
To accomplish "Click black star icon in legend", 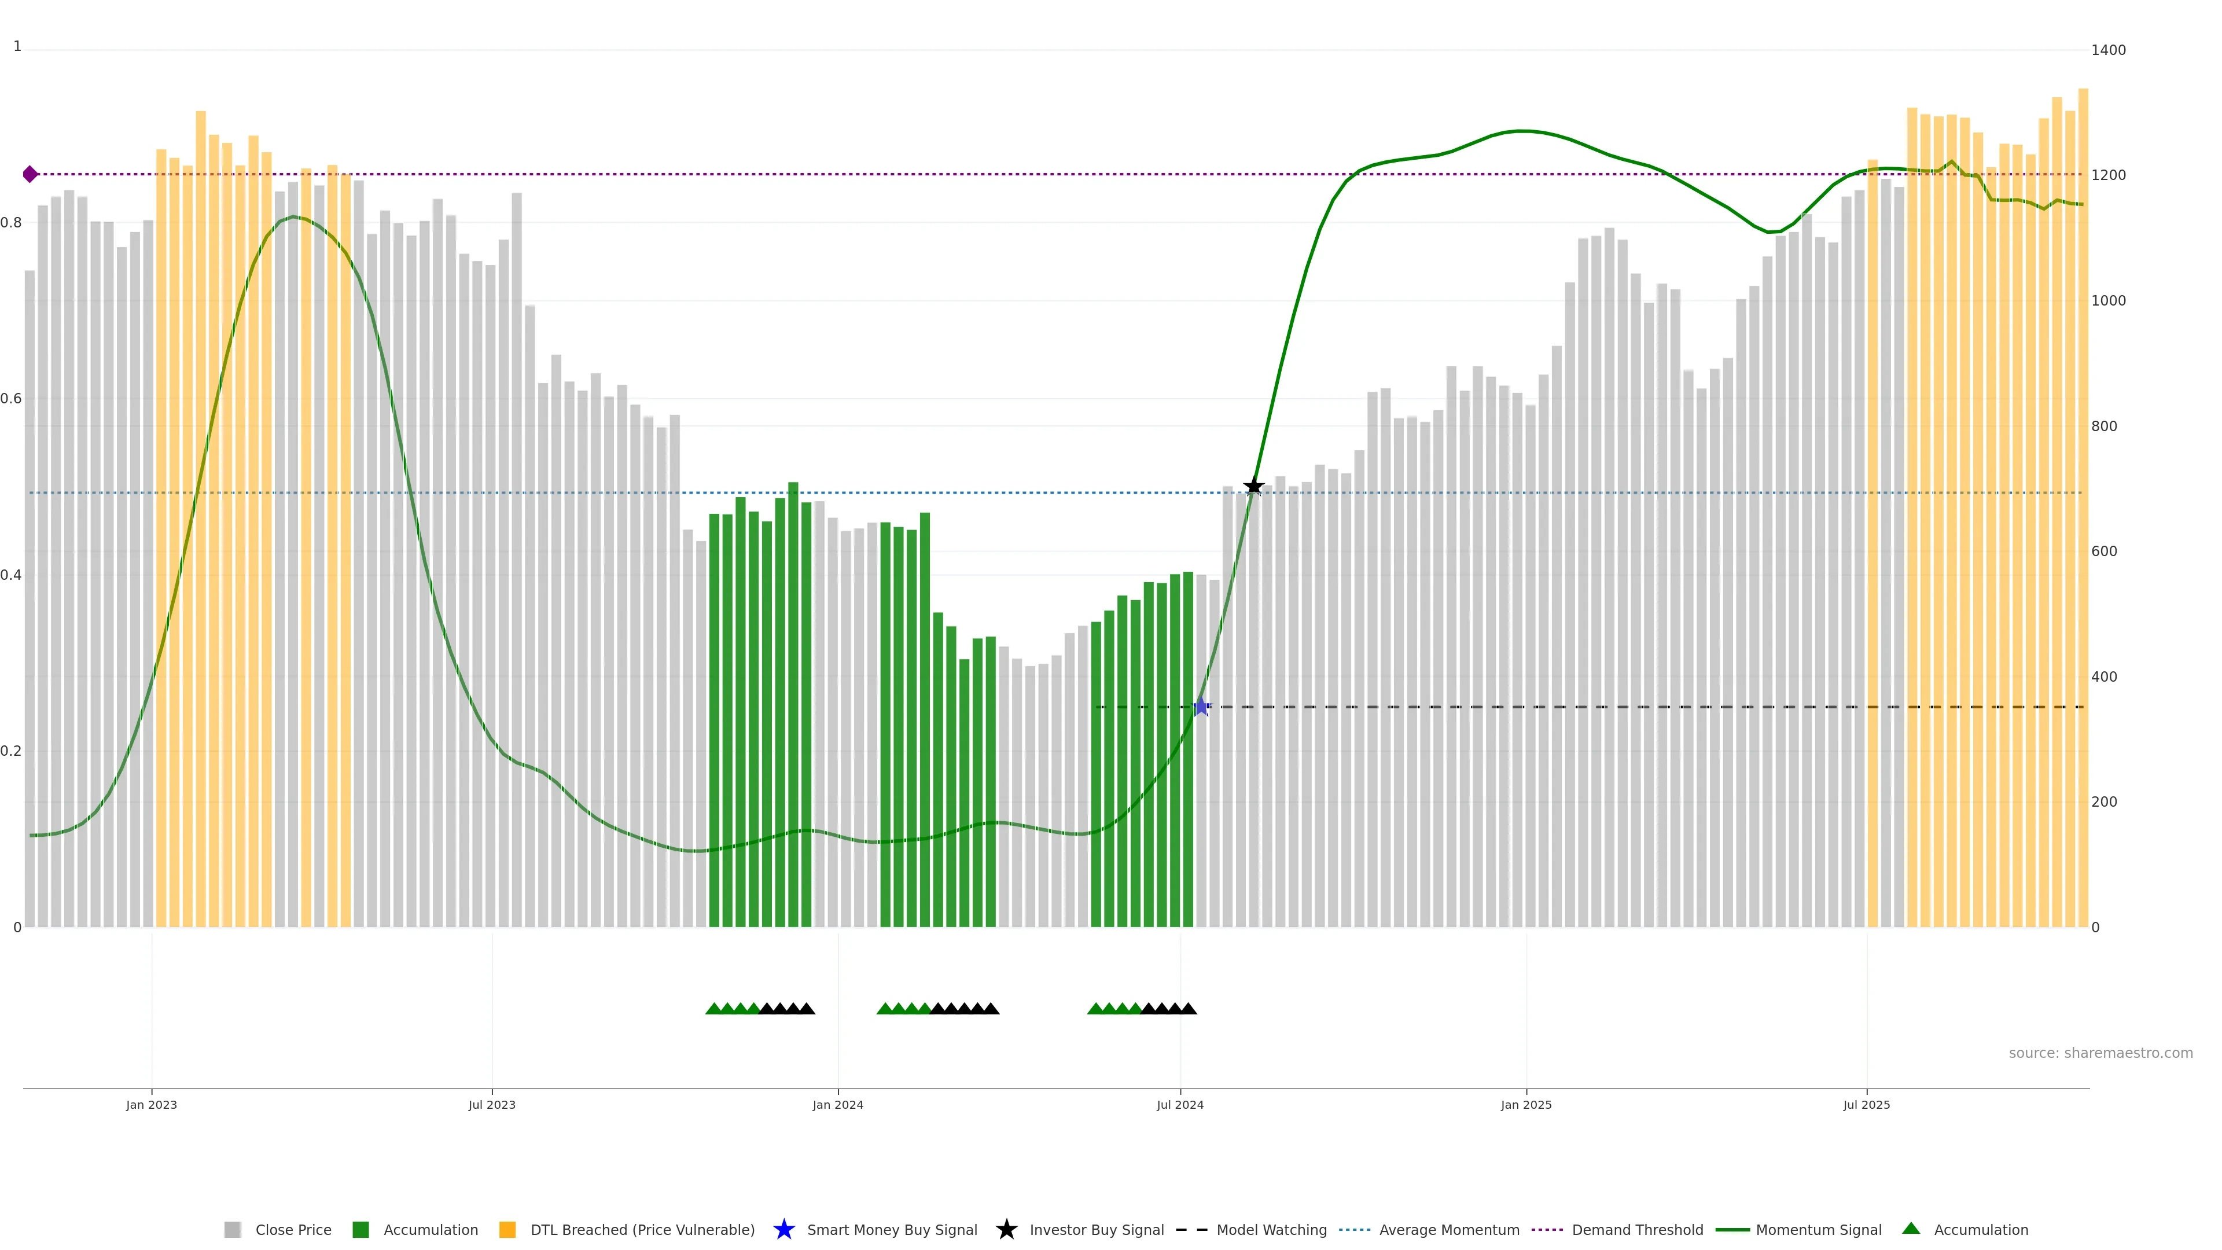I will (x=1006, y=1229).
